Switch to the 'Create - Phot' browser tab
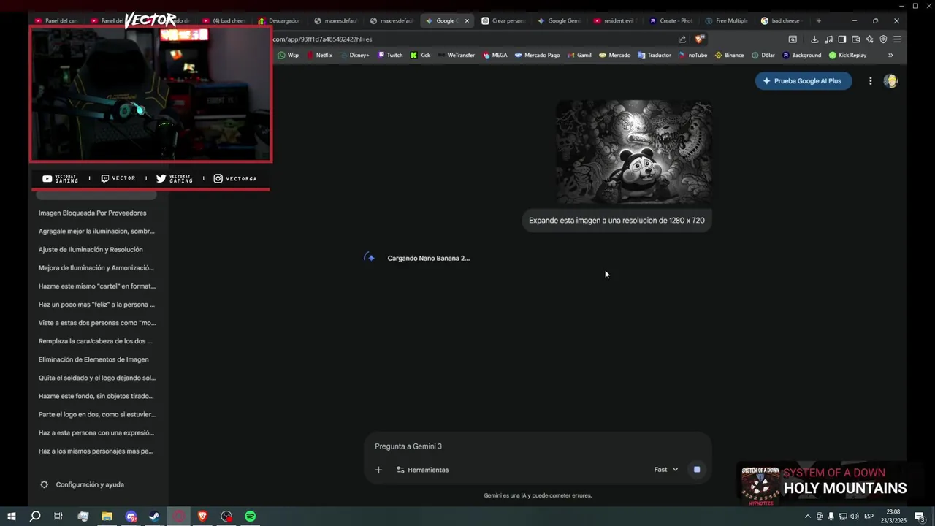Screen dimensions: 935x526 [x=672, y=20]
